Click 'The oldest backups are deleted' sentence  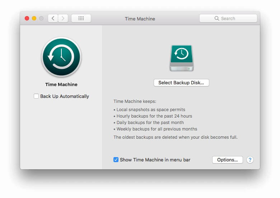175,137
